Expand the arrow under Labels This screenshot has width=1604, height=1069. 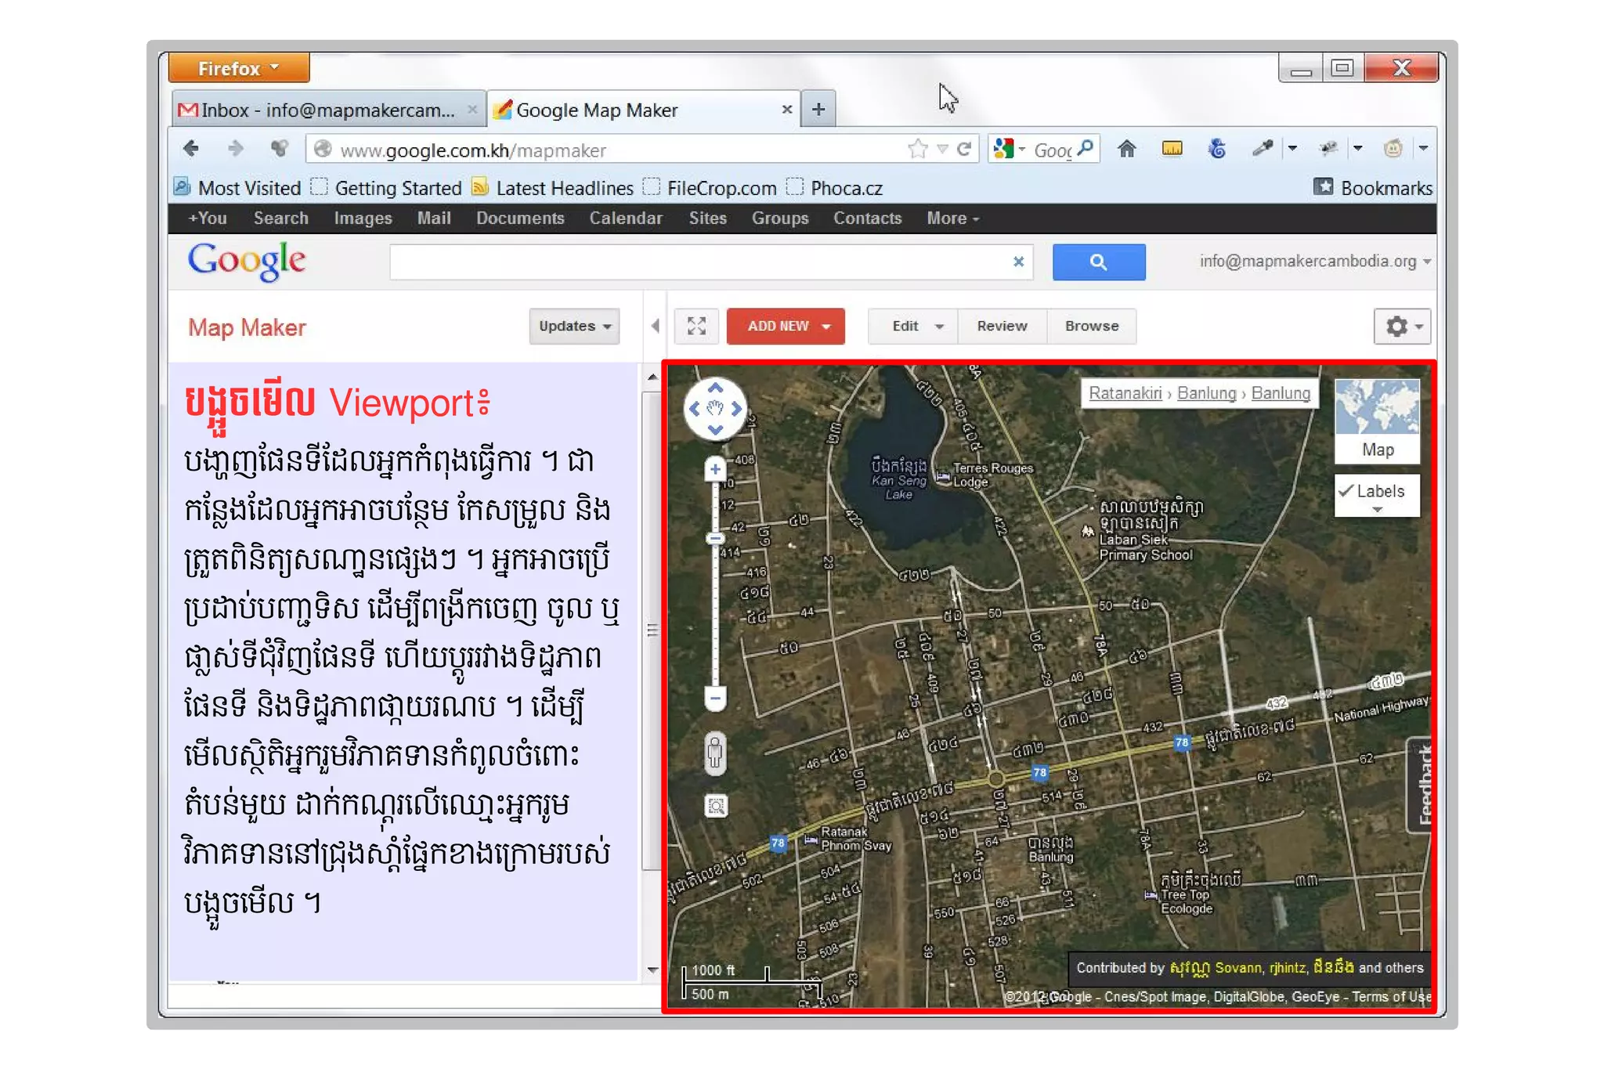tap(1377, 510)
